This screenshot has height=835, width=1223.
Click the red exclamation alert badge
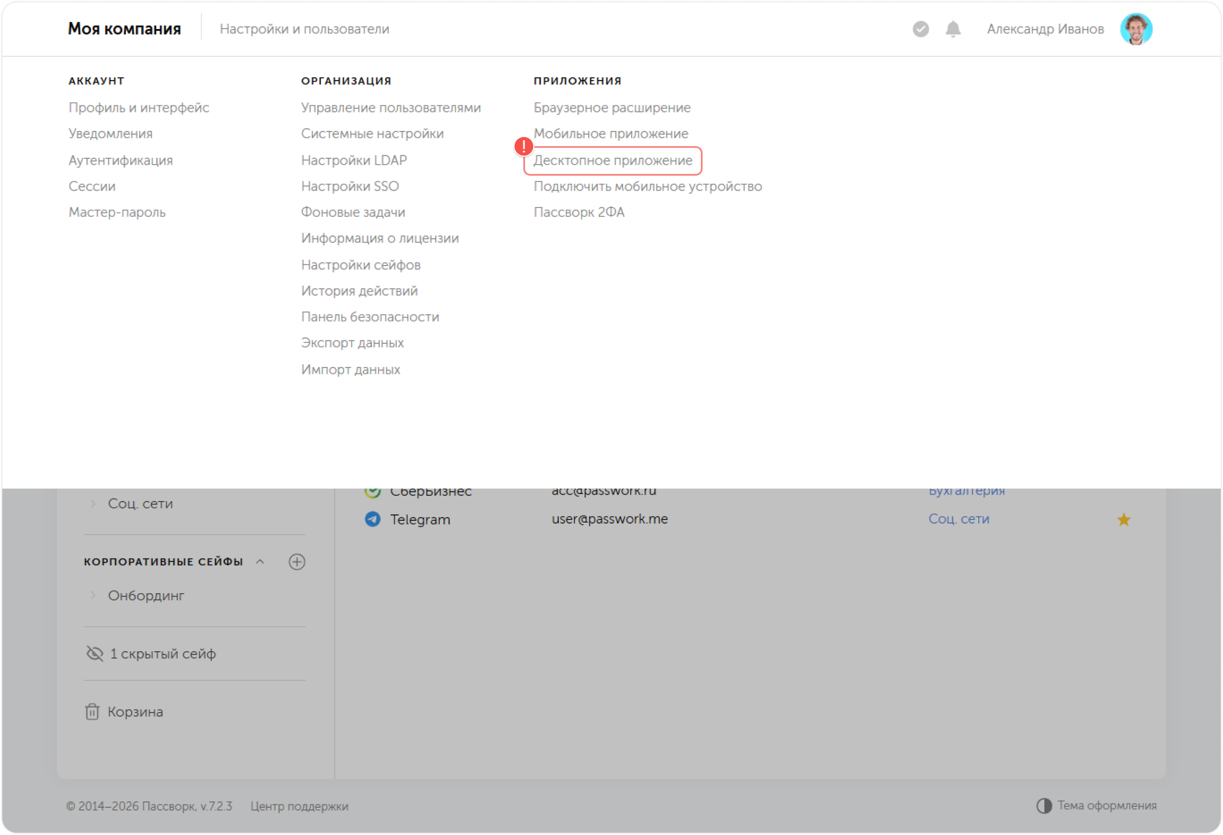pos(524,146)
